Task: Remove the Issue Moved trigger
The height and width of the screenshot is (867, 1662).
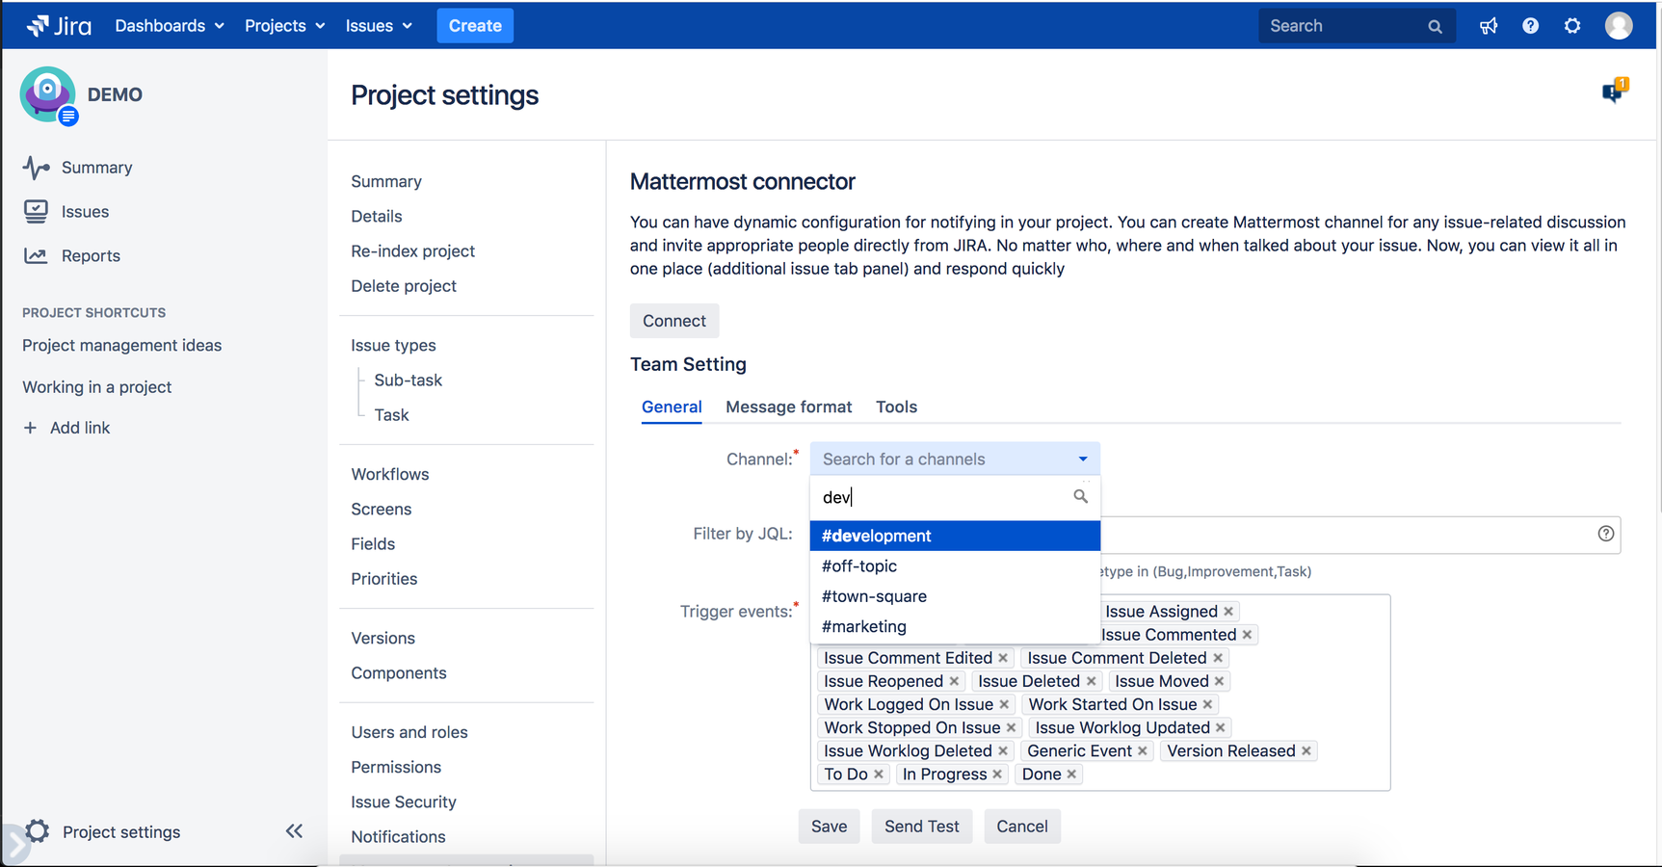Action: coord(1219,681)
